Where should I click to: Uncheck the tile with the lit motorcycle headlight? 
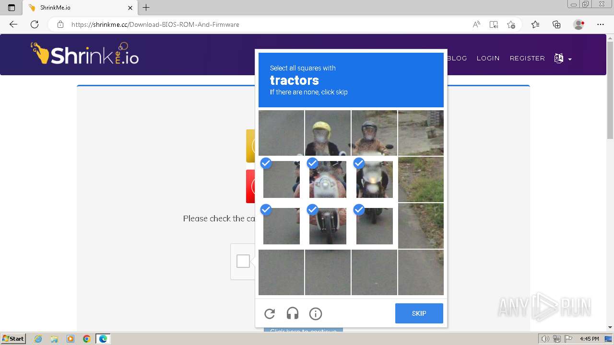click(374, 179)
